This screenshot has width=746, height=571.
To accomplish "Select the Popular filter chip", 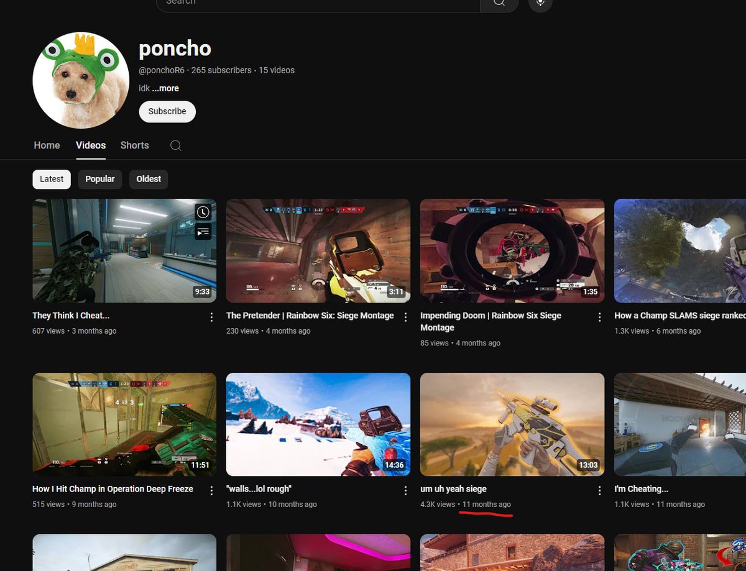I will tap(99, 179).
